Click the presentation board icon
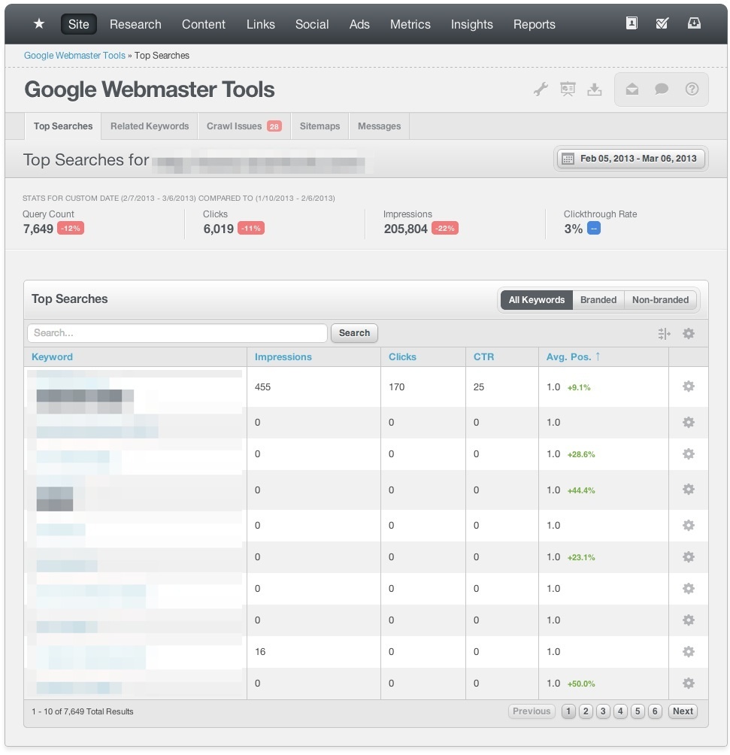The image size is (730, 755). click(x=568, y=89)
